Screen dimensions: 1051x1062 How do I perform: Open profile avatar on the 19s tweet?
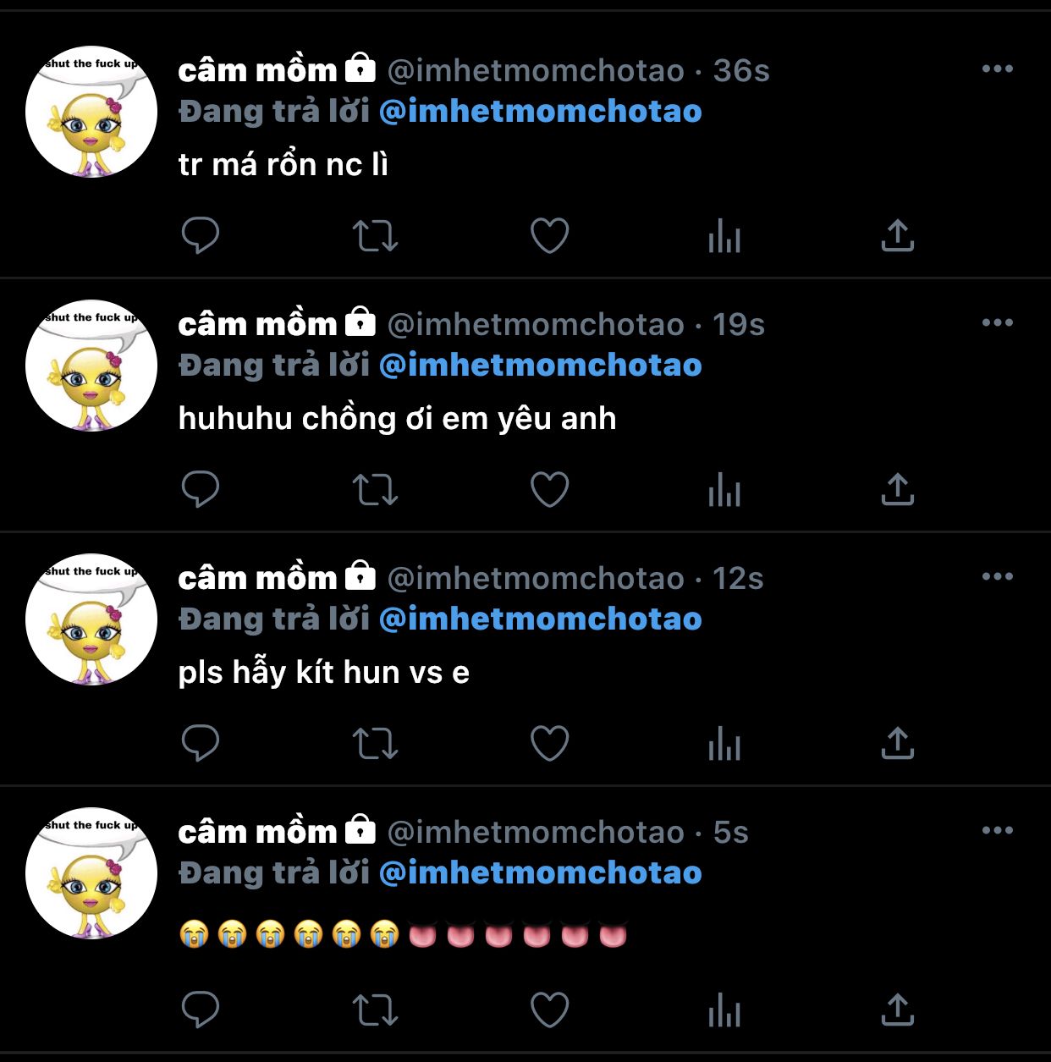pyautogui.click(x=91, y=366)
